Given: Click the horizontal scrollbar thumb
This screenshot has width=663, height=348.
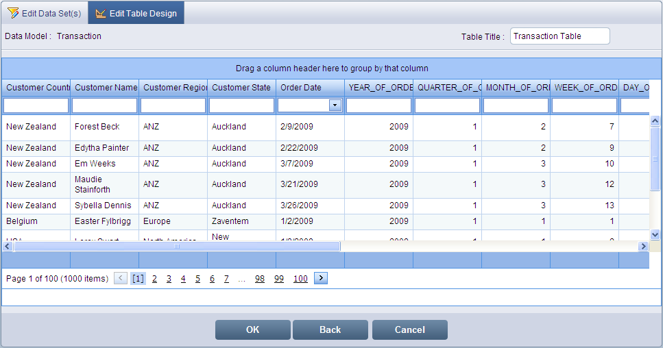Looking at the screenshot, I should pyautogui.click(x=176, y=246).
